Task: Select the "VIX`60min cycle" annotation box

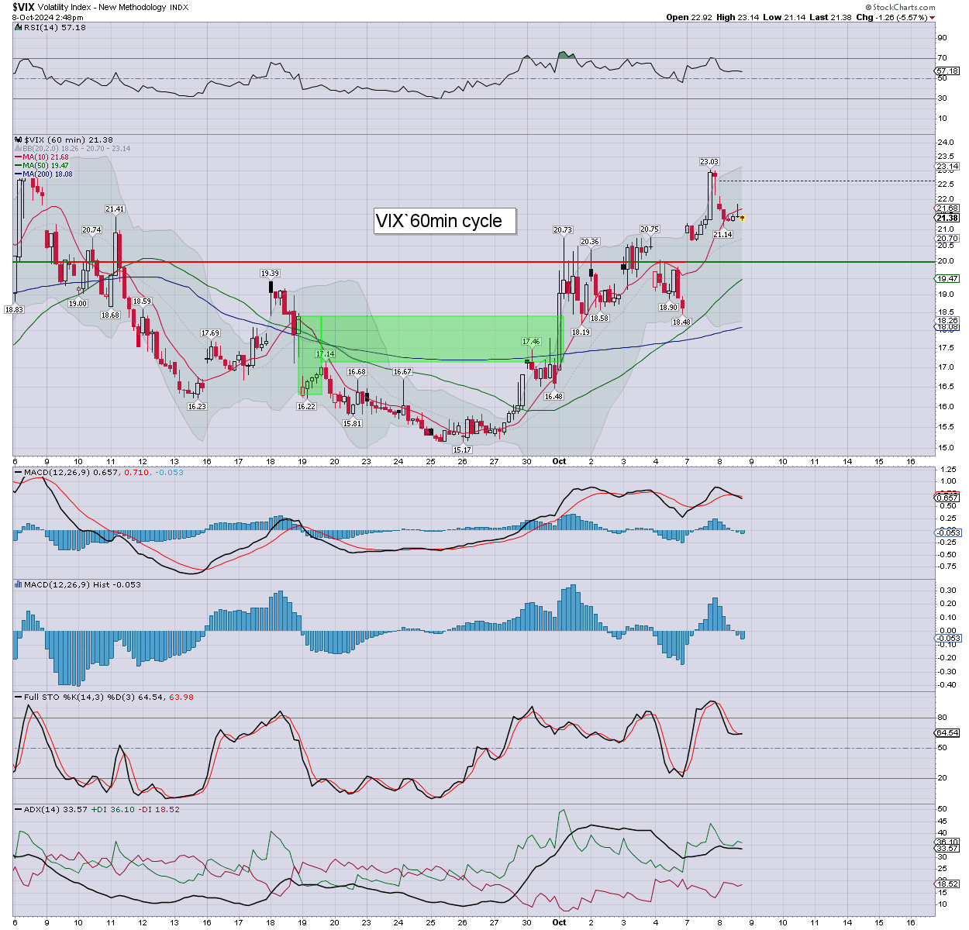Action: [x=439, y=221]
